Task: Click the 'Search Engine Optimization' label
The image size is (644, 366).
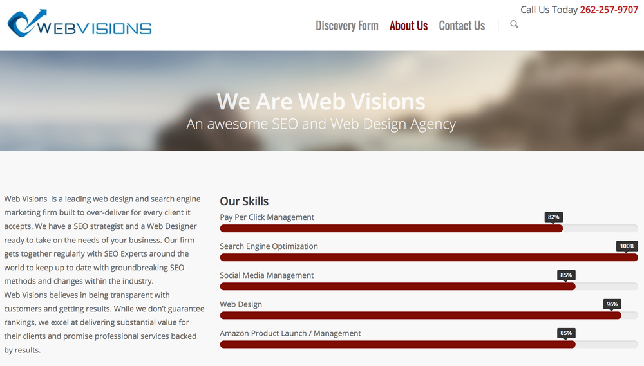Action: (269, 246)
